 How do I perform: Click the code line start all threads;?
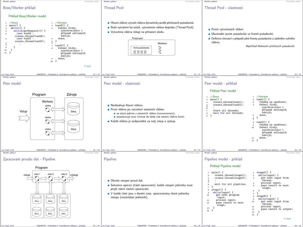point(226,111)
